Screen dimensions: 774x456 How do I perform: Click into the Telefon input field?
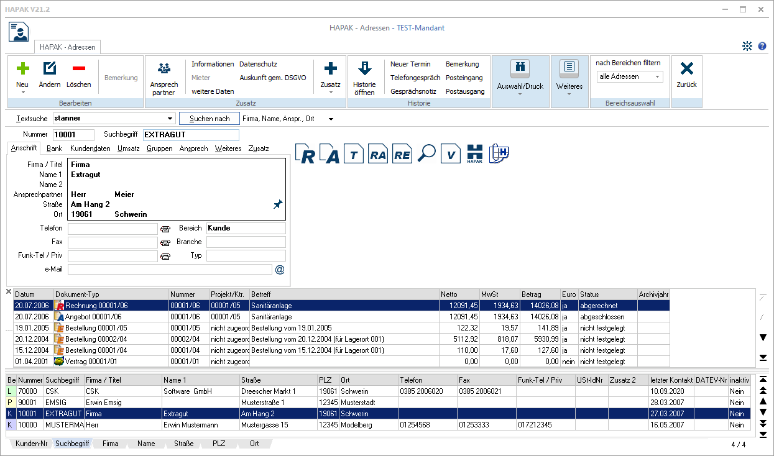[113, 229]
